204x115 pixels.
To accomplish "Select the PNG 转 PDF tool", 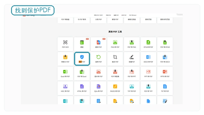I will pyautogui.click(x=115, y=44).
